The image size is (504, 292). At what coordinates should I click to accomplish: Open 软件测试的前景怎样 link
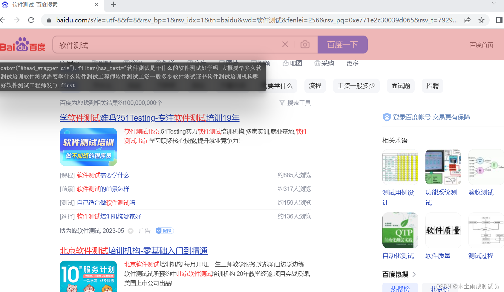103,189
